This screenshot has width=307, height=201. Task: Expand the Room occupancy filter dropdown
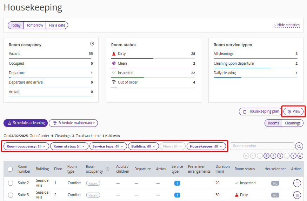coord(26,146)
